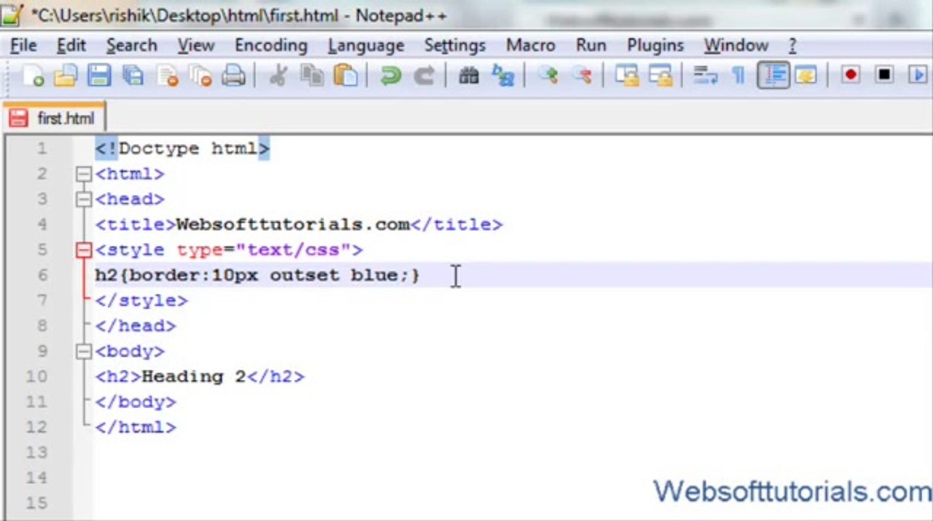Toggle word wrap in the toolbar
This screenshot has width=933, height=521.
(705, 75)
